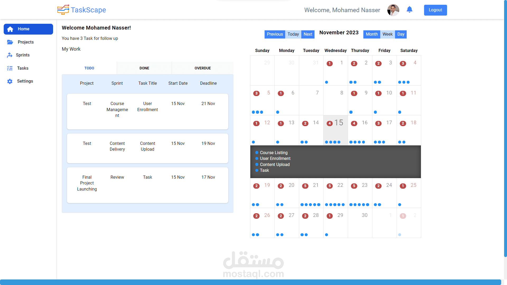Click red task count badge on November 15
Image resolution: width=507 pixels, height=285 pixels.
330,123
